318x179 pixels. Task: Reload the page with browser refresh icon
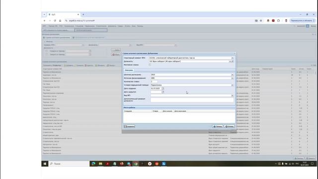pyautogui.click(x=55, y=21)
